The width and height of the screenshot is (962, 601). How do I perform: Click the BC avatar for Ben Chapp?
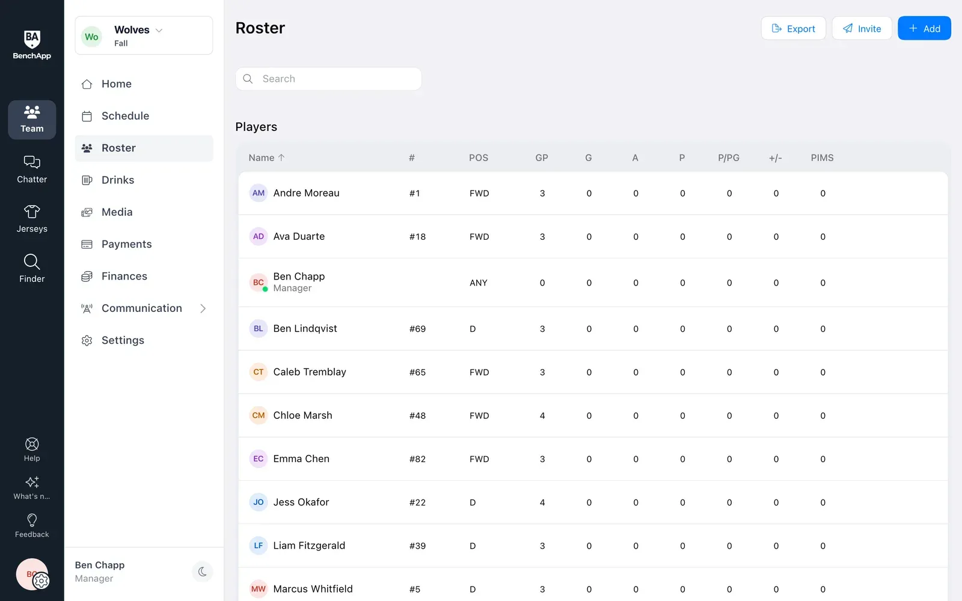[x=259, y=282]
